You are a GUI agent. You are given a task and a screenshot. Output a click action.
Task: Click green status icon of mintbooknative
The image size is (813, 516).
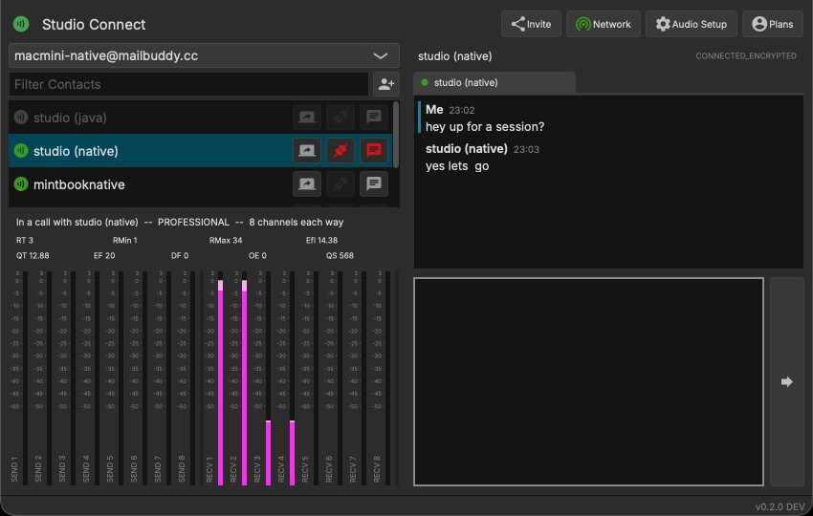point(21,183)
